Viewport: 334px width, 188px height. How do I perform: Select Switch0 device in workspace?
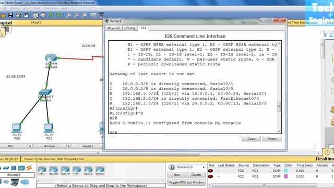(x=45, y=92)
